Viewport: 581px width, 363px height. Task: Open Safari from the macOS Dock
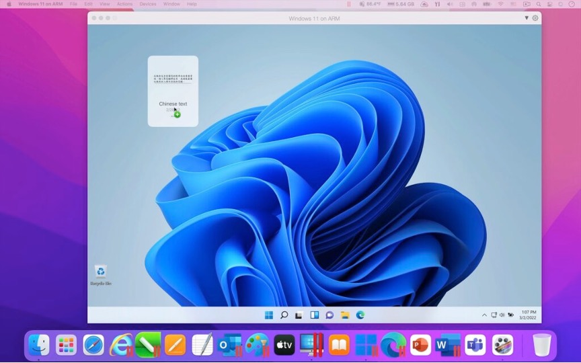click(x=93, y=345)
